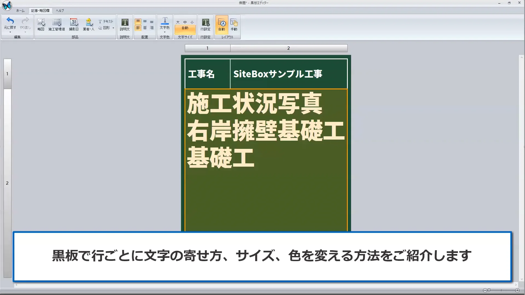Set character size to 小 small

(x=192, y=22)
